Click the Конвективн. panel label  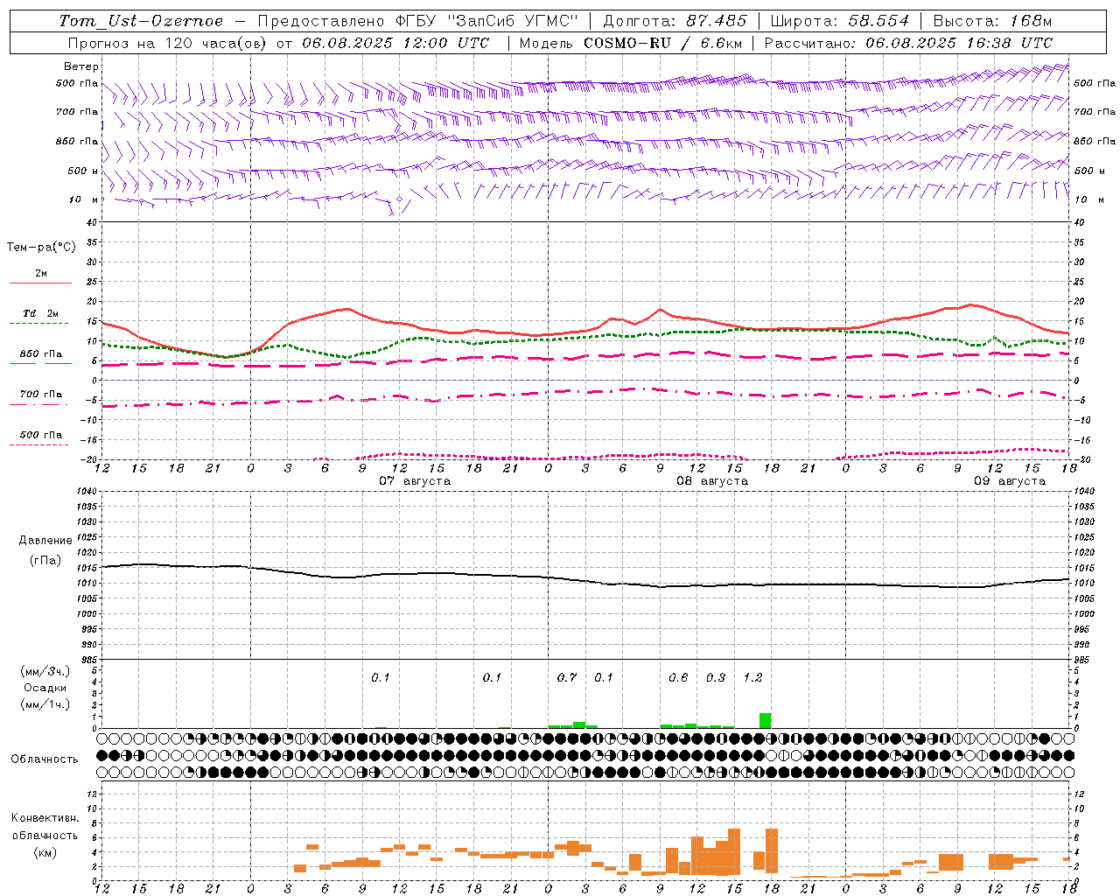[x=45, y=818]
